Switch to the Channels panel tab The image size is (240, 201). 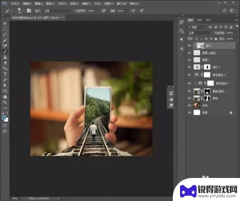pyautogui.click(x=199, y=20)
